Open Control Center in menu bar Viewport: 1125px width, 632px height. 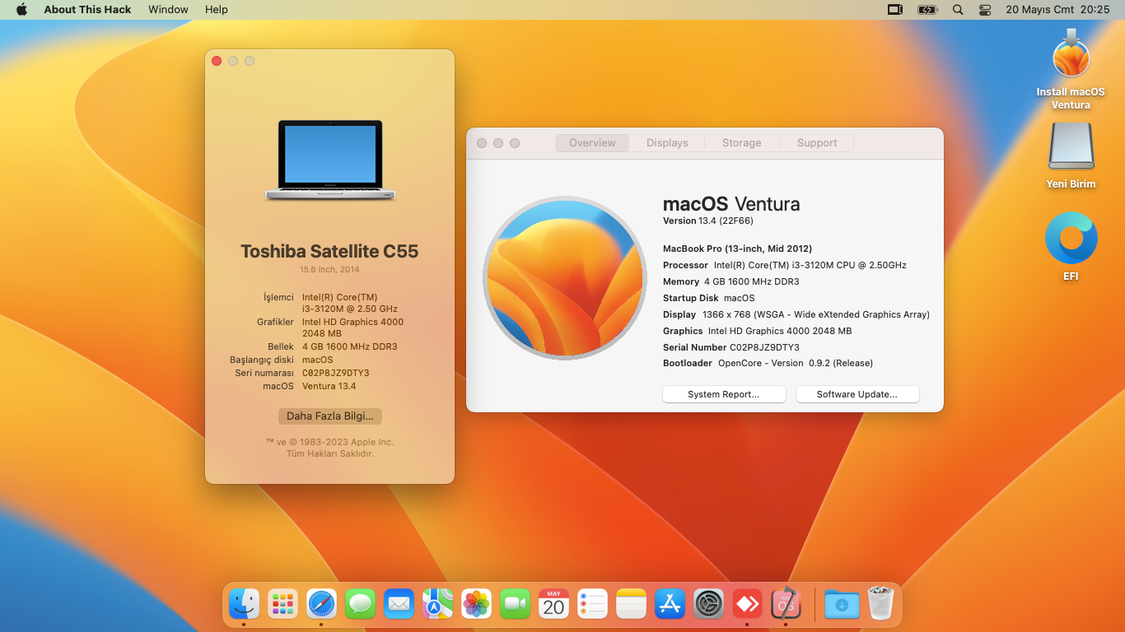(985, 10)
